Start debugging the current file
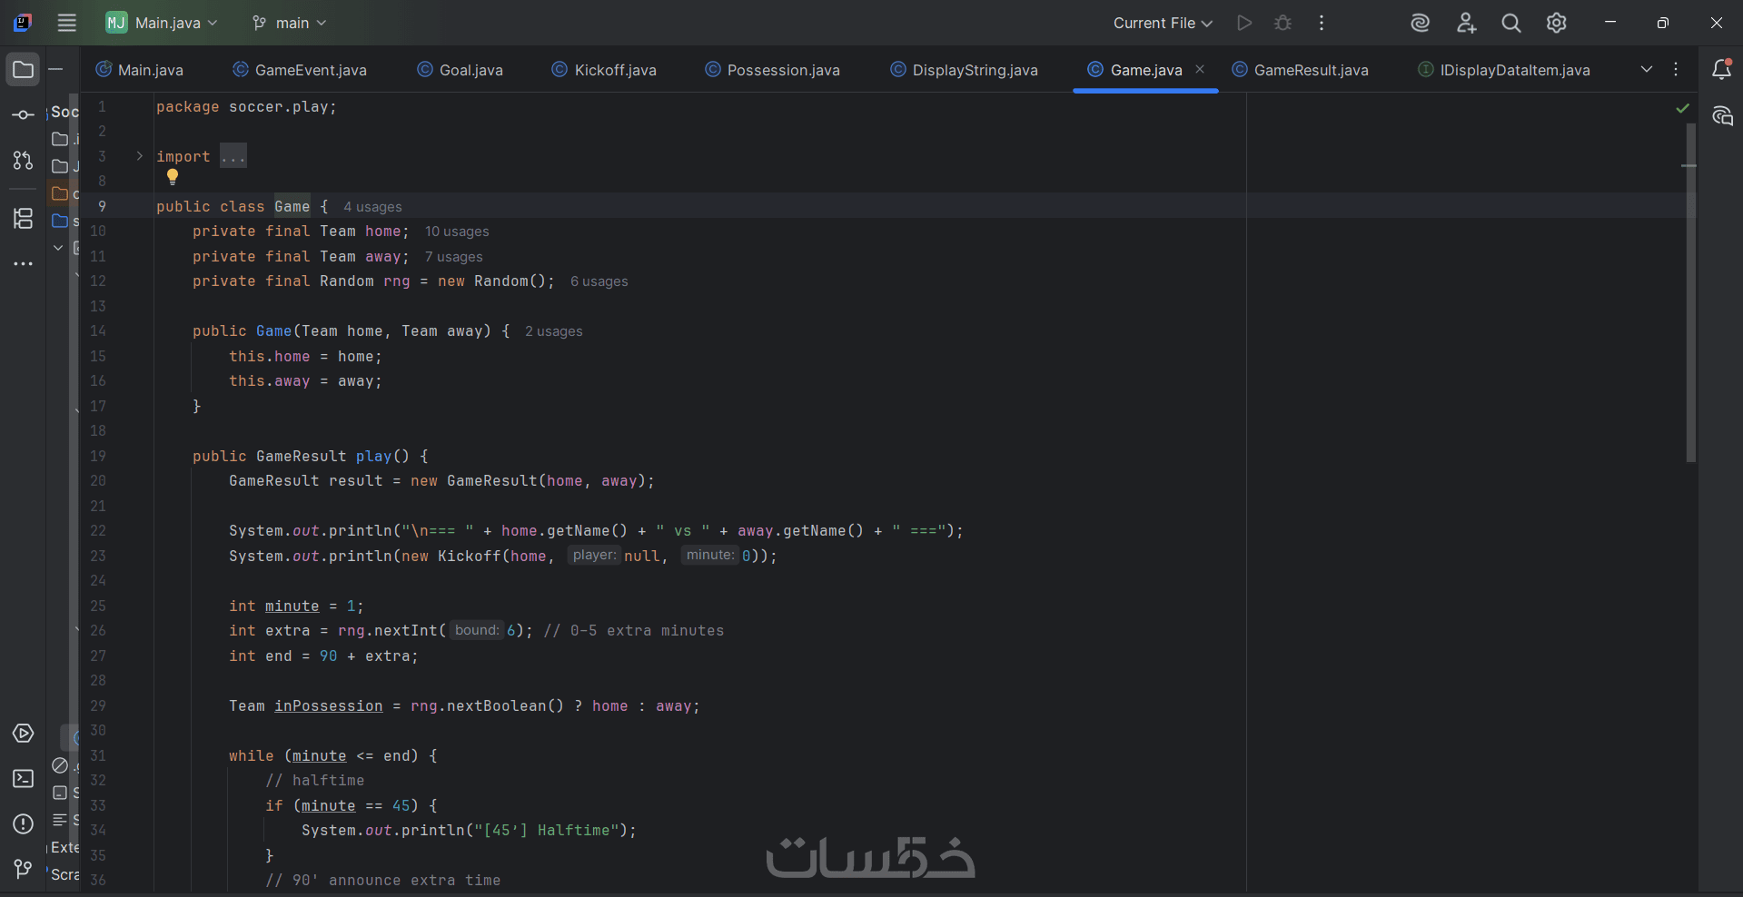 pos(1282,23)
